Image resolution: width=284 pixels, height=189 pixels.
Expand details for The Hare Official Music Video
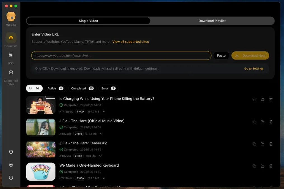[101, 134]
